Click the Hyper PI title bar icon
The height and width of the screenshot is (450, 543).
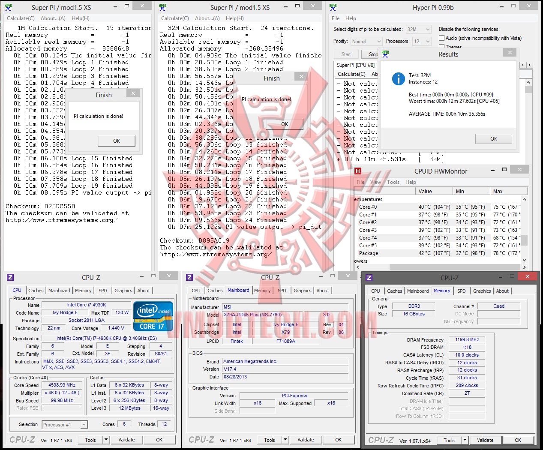pos(333,7)
